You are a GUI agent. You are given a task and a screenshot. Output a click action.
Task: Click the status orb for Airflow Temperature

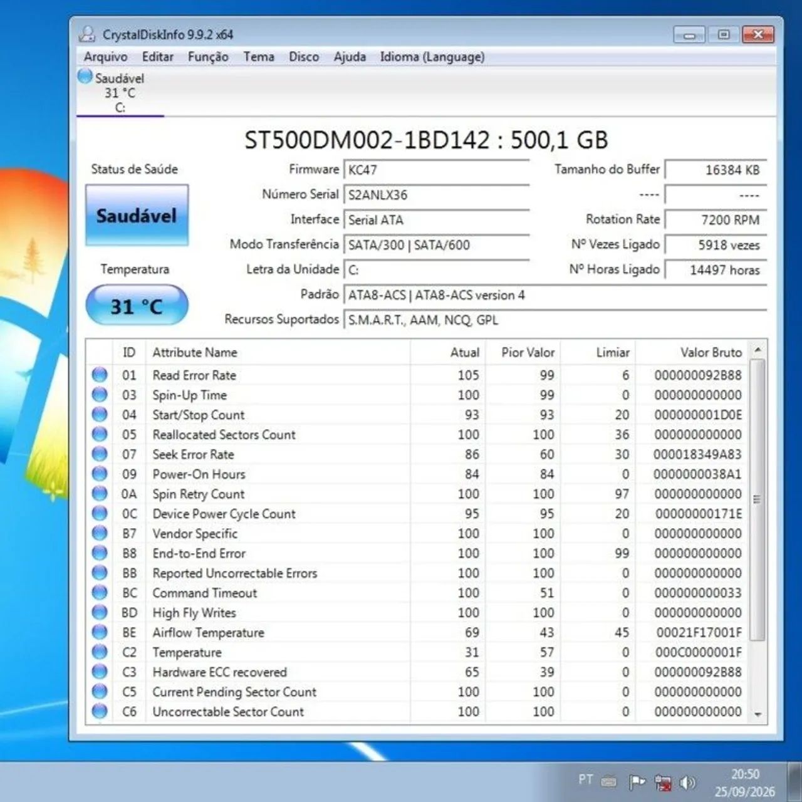coord(100,632)
